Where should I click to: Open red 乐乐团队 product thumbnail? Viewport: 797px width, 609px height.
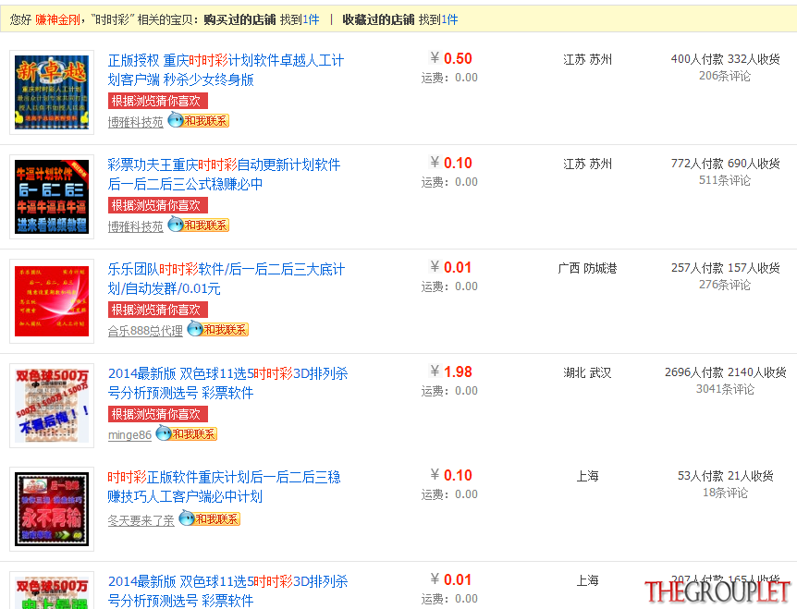click(52, 301)
